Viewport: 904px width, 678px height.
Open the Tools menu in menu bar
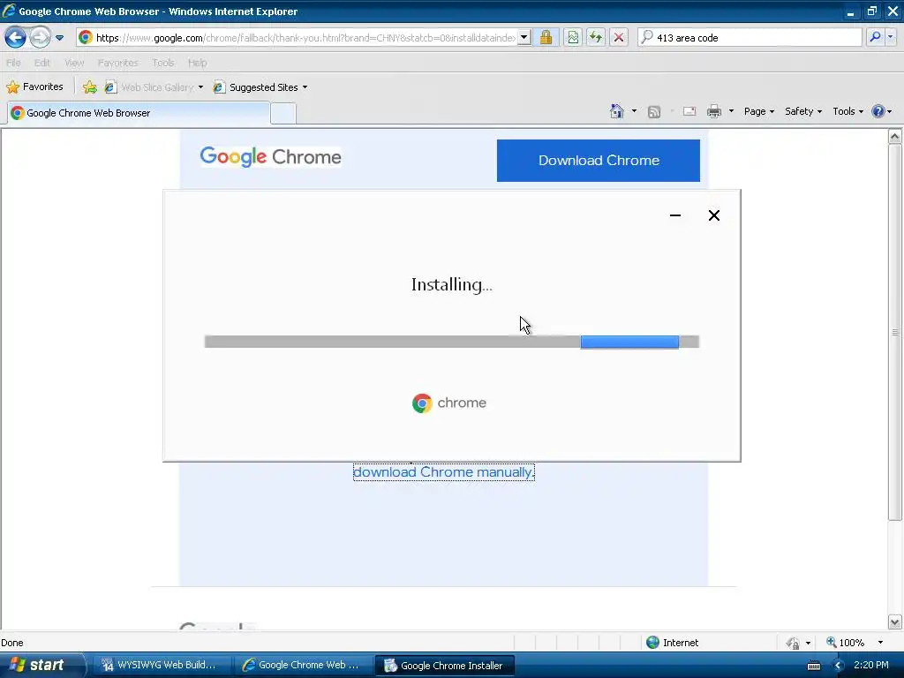(x=163, y=63)
